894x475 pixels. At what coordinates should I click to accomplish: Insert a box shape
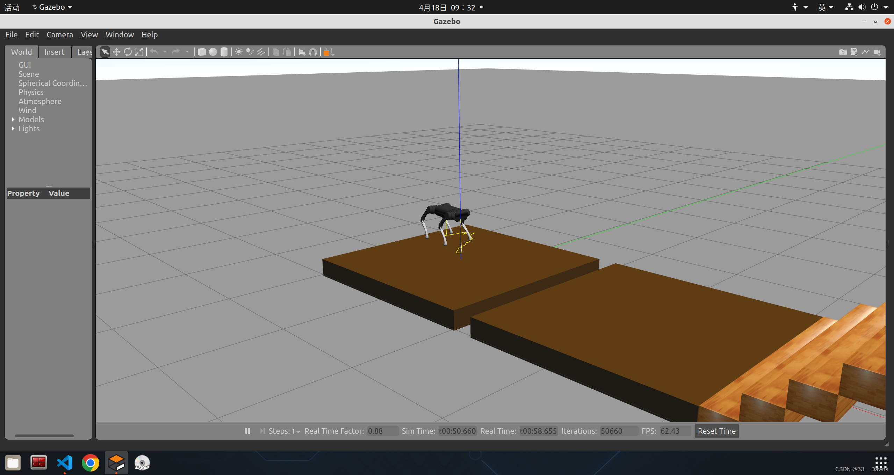202,52
